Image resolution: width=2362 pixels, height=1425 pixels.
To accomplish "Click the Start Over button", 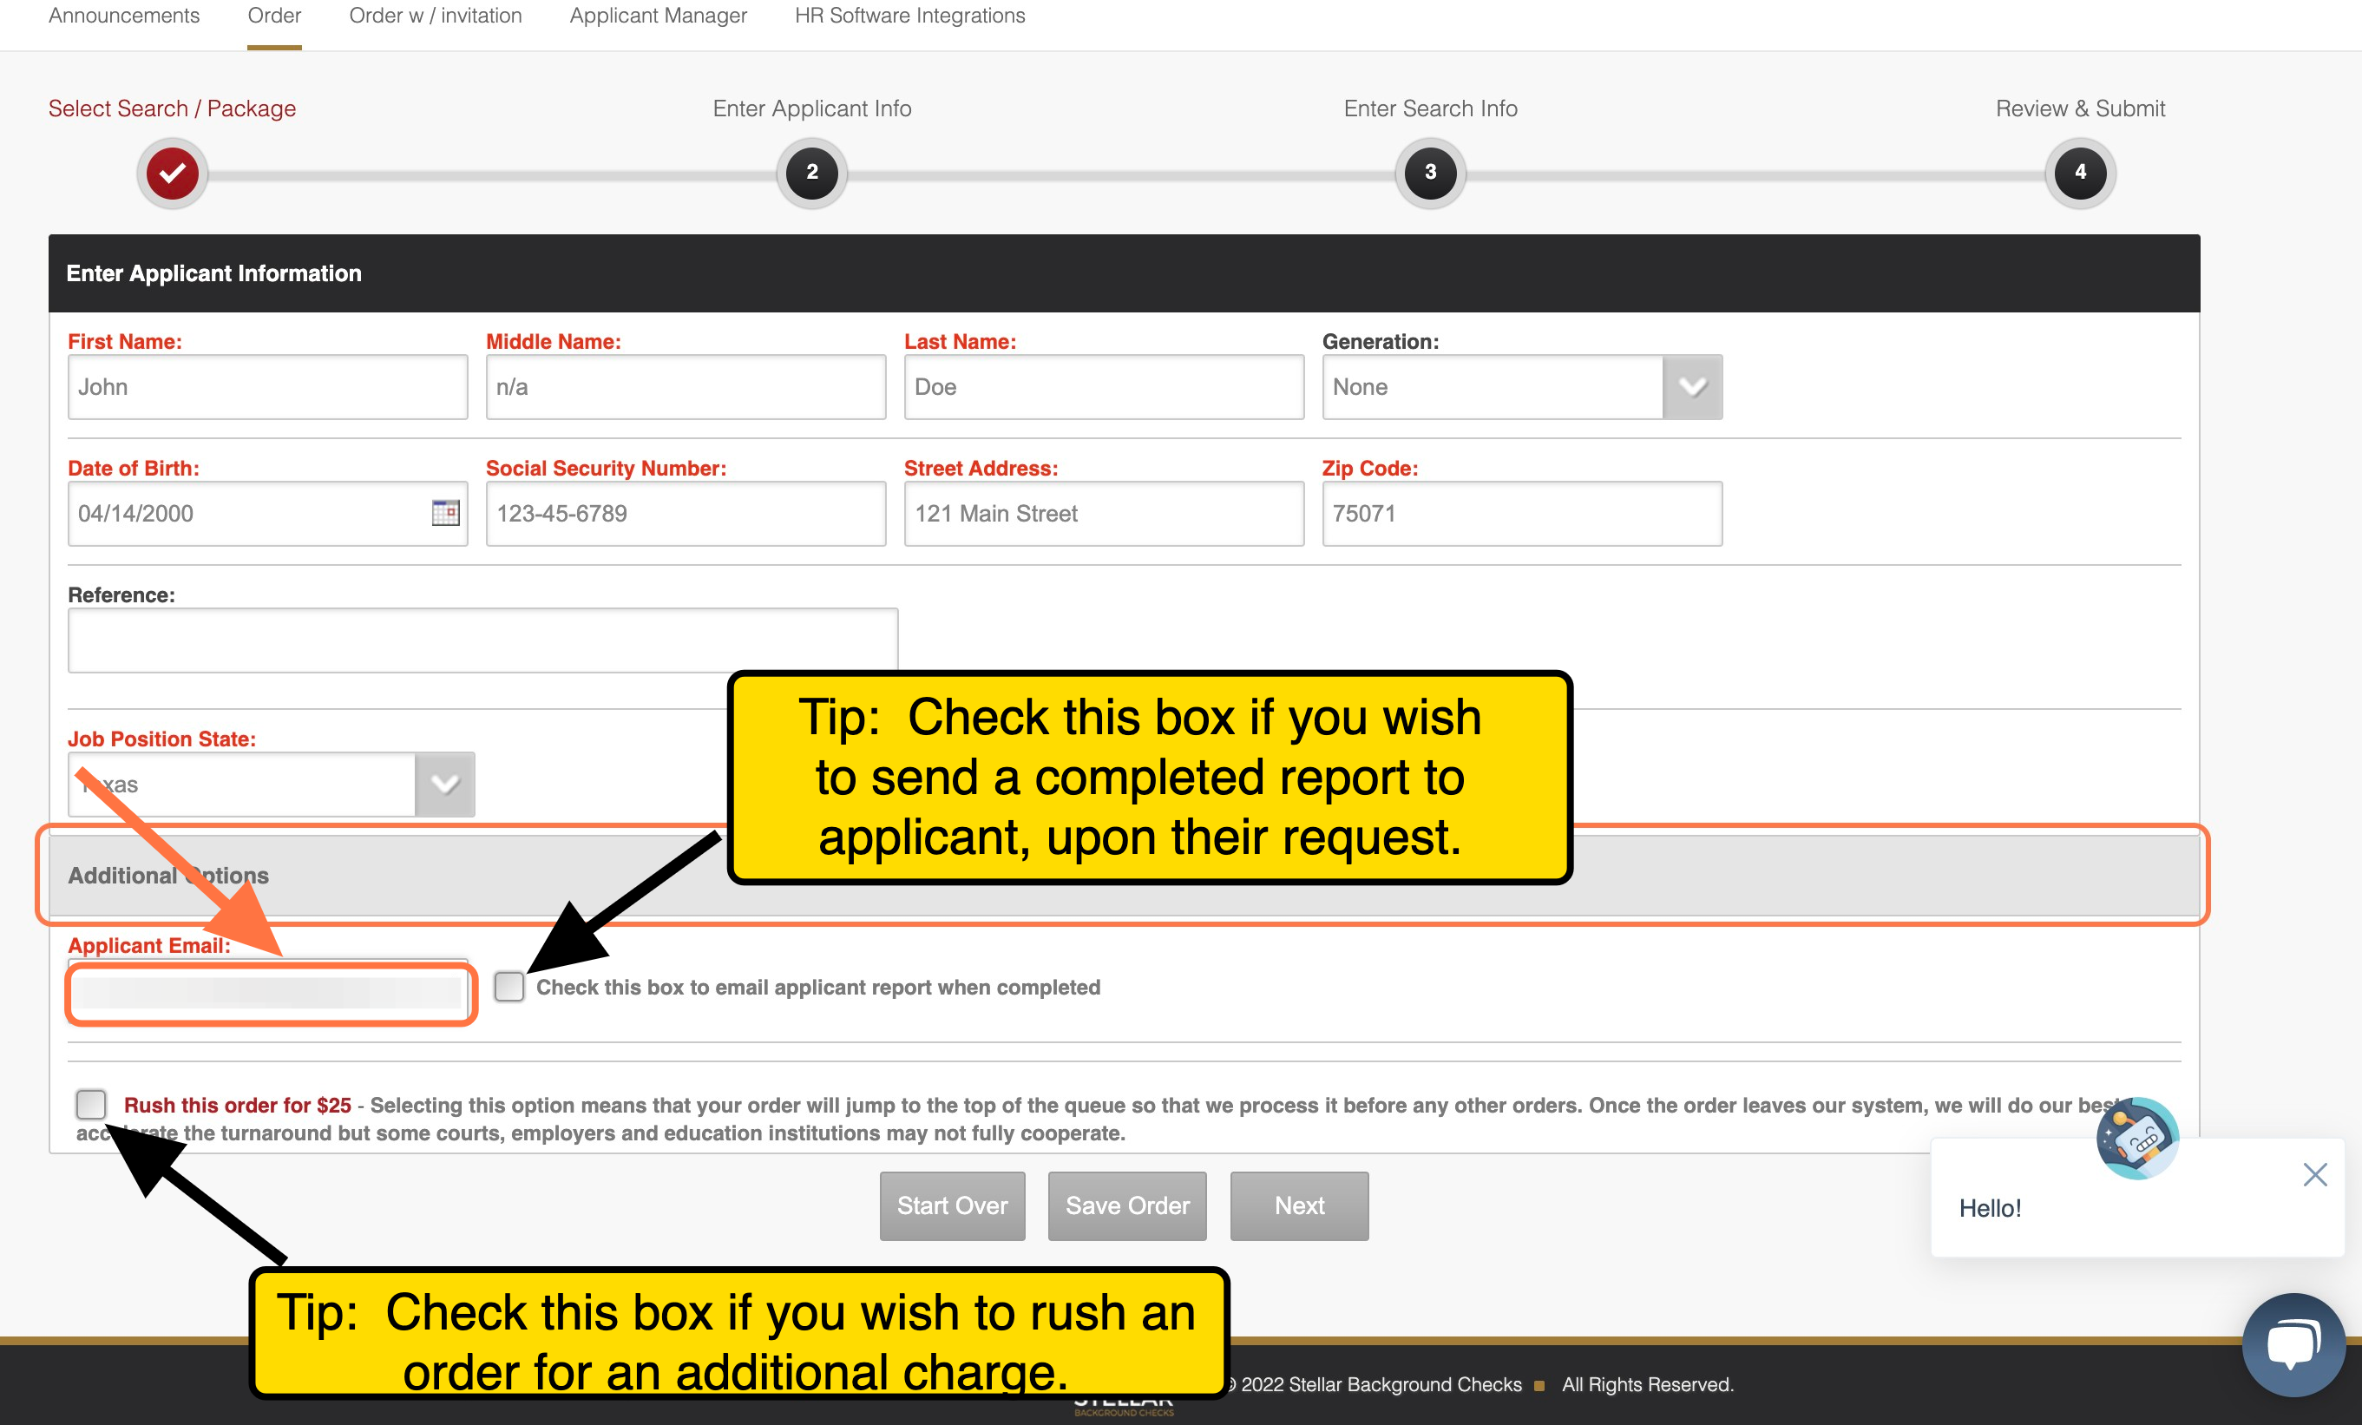I will 952,1206.
